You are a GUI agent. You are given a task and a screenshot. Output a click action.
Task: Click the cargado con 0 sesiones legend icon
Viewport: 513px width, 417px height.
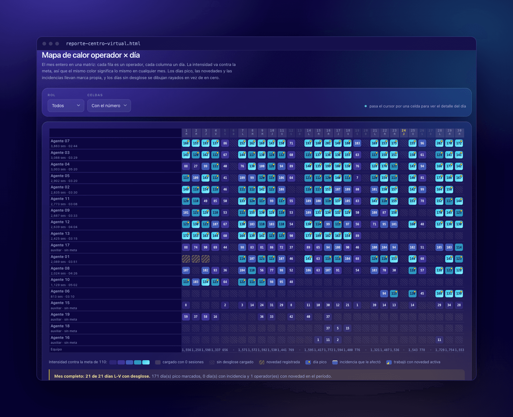tap(158, 362)
